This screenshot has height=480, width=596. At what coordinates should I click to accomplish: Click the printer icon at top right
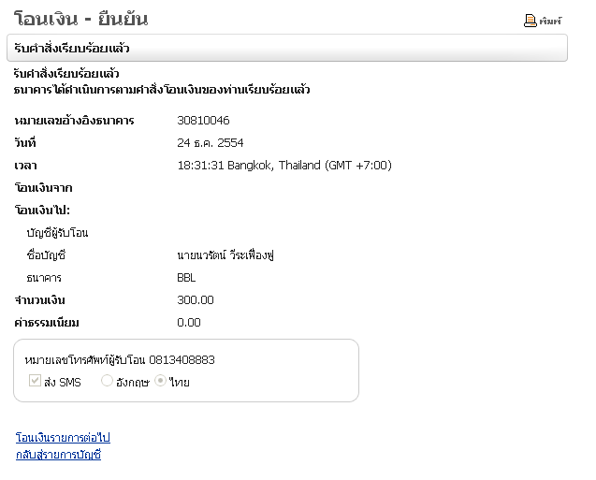point(530,21)
